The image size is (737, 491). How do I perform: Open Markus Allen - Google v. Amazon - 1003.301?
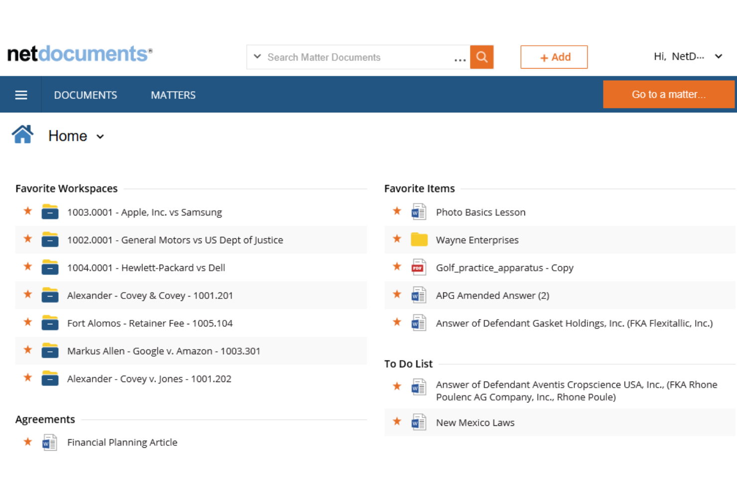[164, 352]
